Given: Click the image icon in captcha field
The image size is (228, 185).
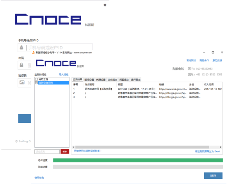Looking at the screenshot, I should pyautogui.click(x=22, y=82).
